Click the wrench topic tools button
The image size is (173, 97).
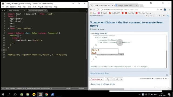click(108, 79)
